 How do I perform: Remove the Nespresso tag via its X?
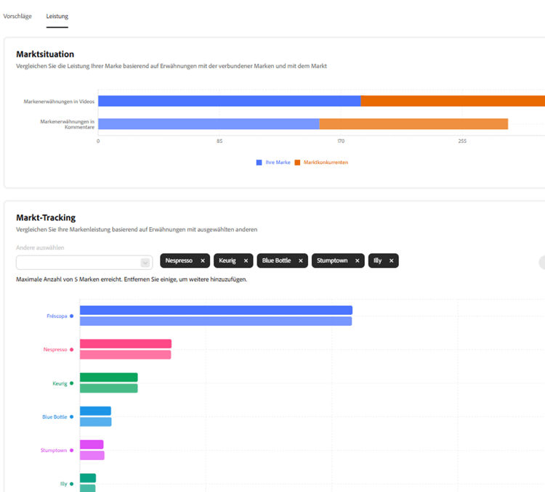click(x=203, y=261)
